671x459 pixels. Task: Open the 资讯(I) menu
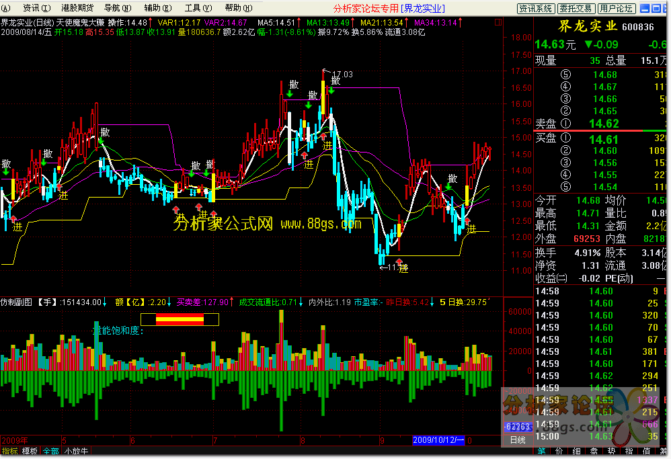[36, 7]
